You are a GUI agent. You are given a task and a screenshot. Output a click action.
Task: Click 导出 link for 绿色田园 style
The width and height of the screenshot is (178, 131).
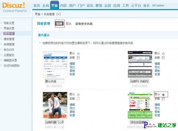pos(157,108)
